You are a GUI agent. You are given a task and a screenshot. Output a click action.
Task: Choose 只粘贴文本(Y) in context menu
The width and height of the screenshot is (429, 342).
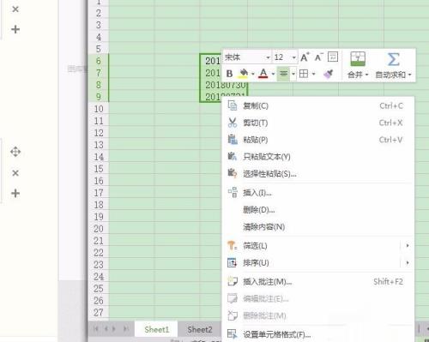point(318,157)
